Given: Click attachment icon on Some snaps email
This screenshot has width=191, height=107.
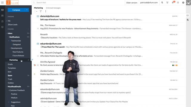Looking at the screenshot, I should point(41,92).
